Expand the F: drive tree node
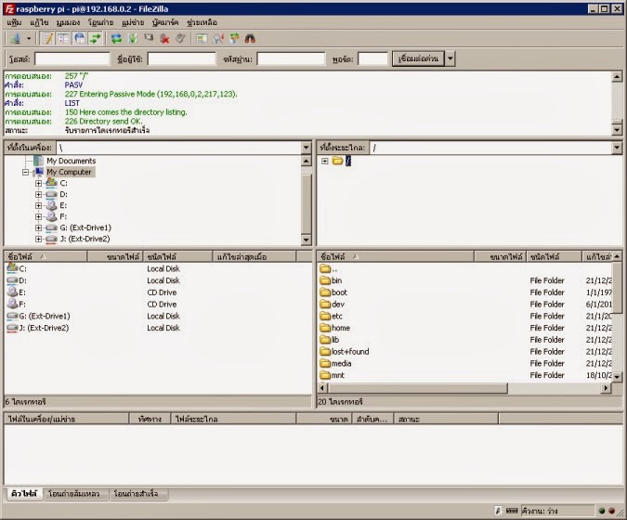The height and width of the screenshot is (520, 627). [38, 217]
